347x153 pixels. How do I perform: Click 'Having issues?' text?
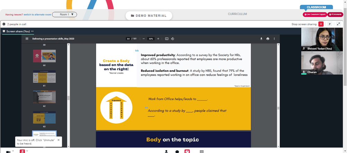[x=14, y=15]
